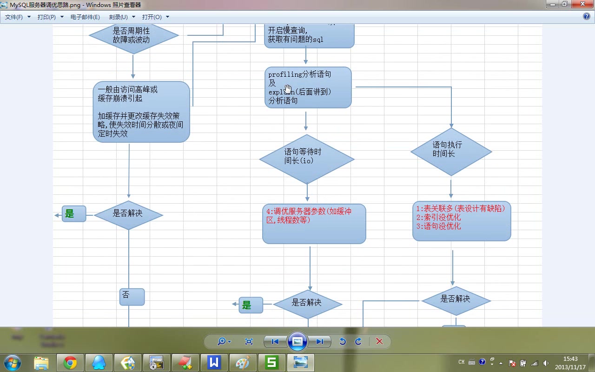Open the zoom magnifier control
Viewport: 595px width, 372px height.
[224, 341]
